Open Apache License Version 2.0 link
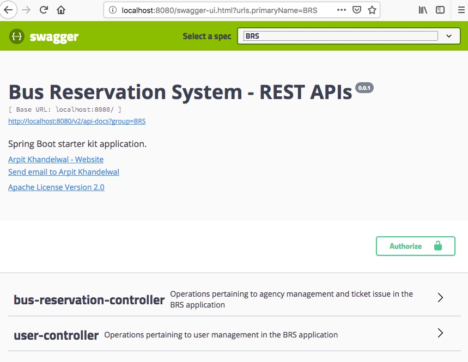 [x=56, y=187]
